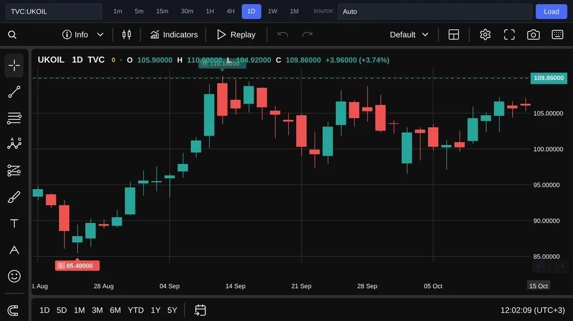Switch to 1m timeframe
Screen dimensions: 573x321
[x=118, y=11]
